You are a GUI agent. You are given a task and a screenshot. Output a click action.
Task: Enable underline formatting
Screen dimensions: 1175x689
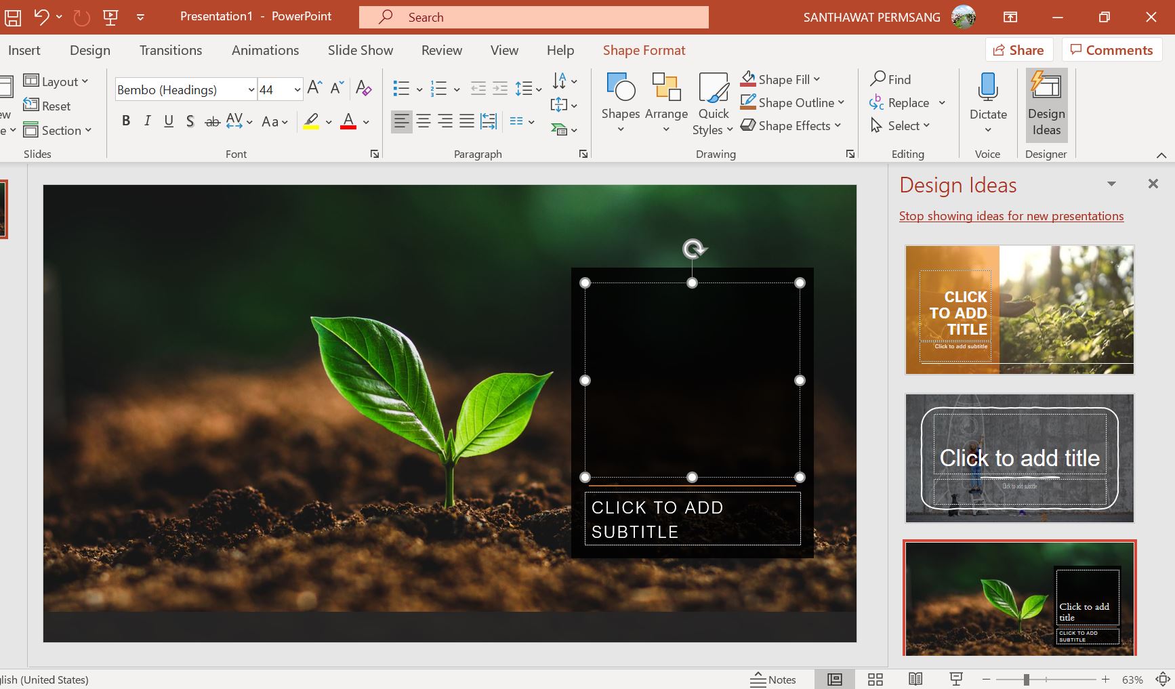(x=168, y=121)
